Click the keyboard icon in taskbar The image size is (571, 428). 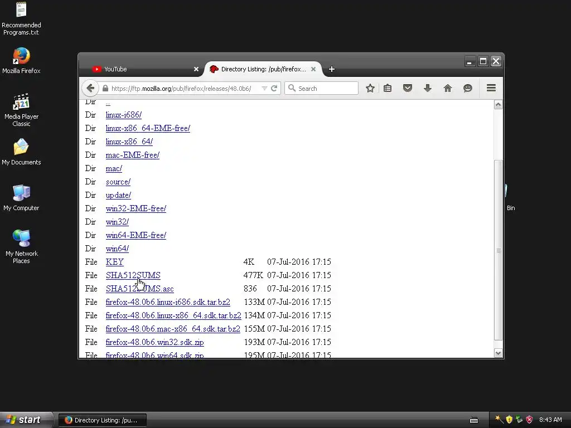click(474, 420)
